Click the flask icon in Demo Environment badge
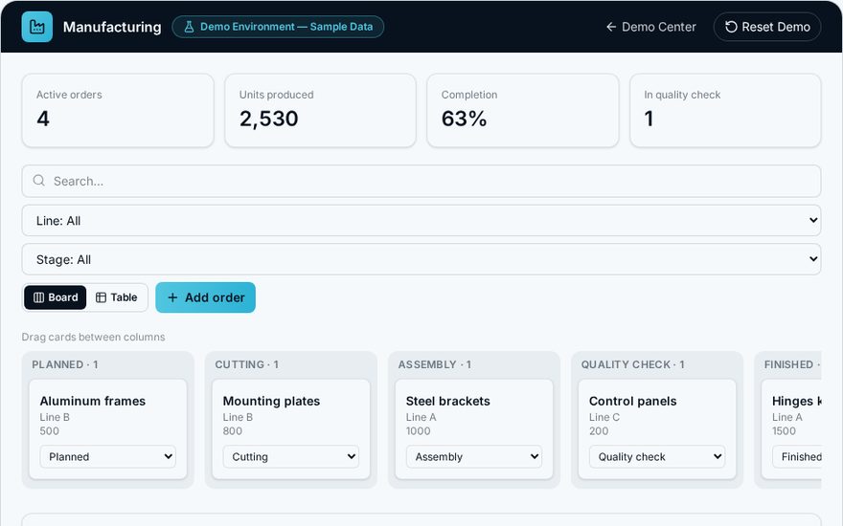 pos(189,27)
